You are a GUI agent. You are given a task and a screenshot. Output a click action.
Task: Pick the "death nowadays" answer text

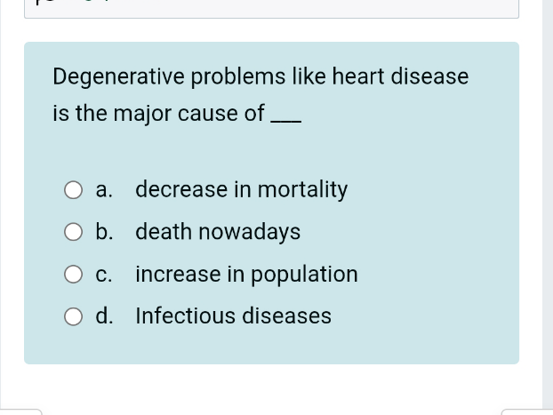[x=218, y=232]
